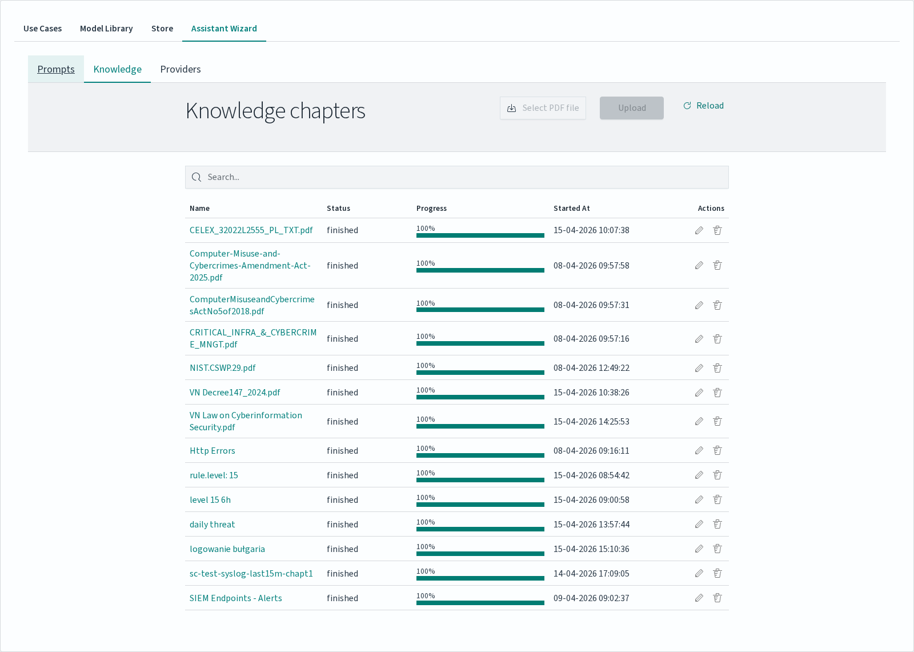Image resolution: width=914 pixels, height=652 pixels.
Task: Open the SIEM Endpoints - Alerts link
Action: point(236,598)
